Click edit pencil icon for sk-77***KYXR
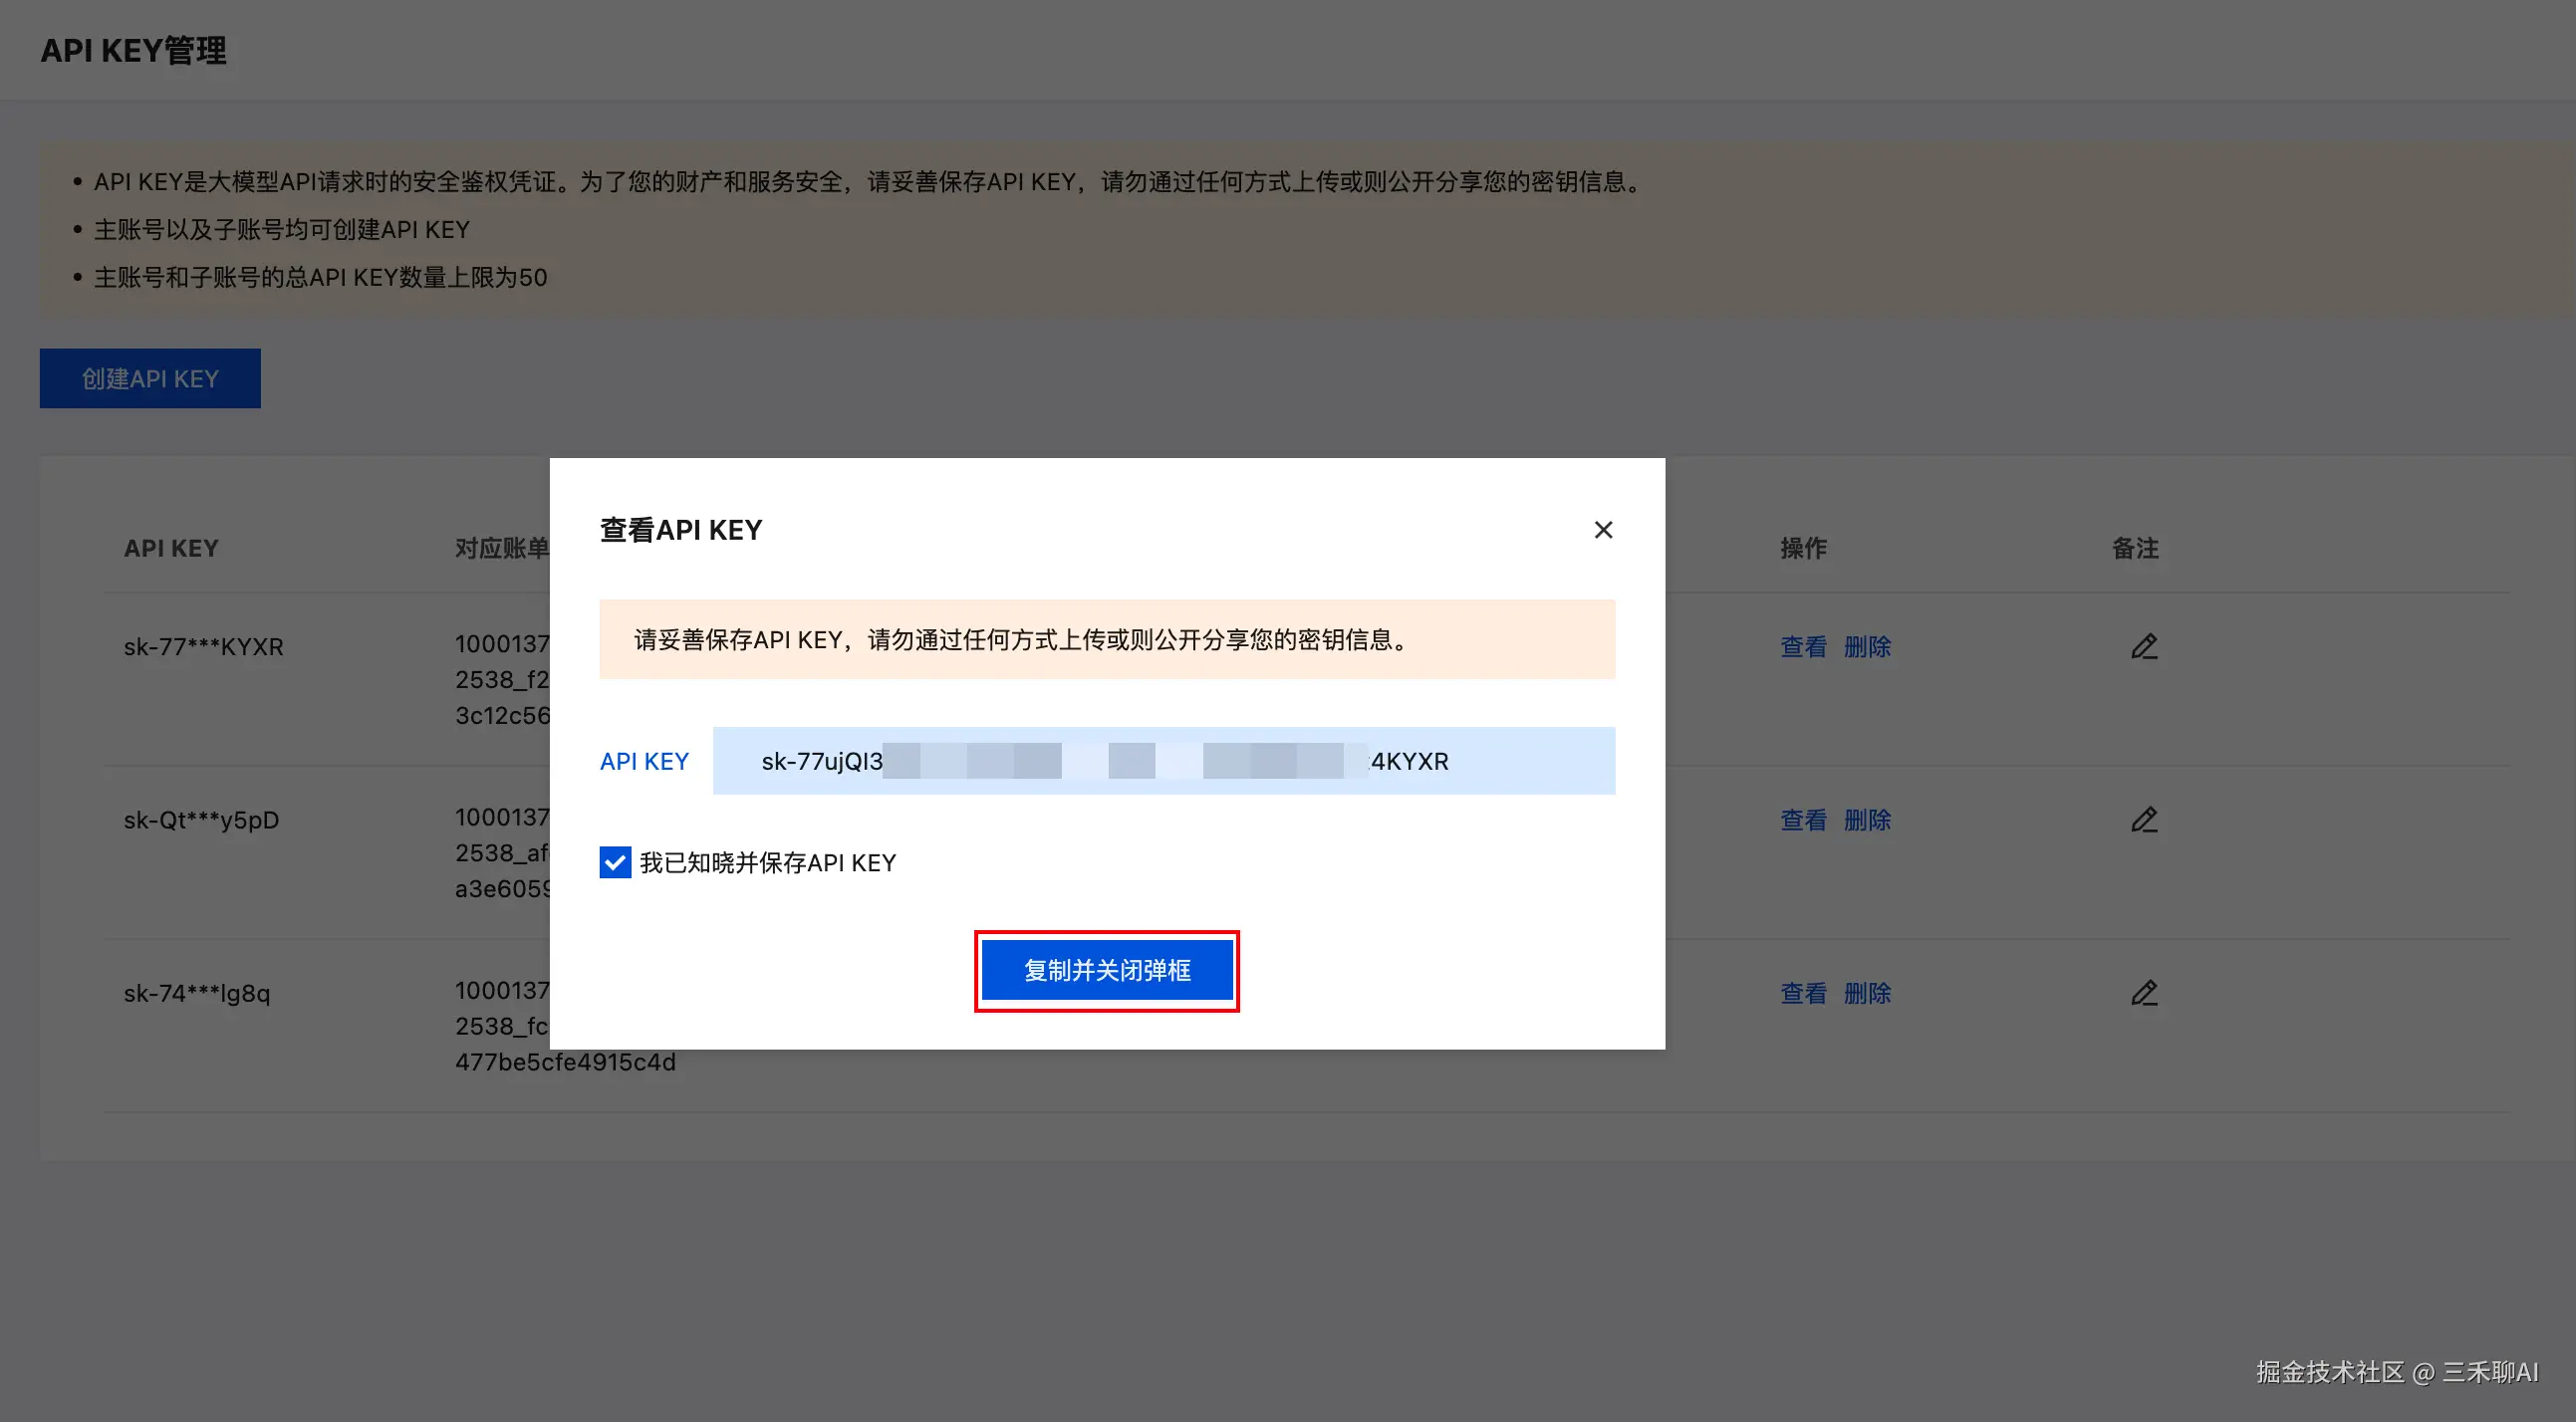Screen dimensions: 2576x1422 [x=2143, y=647]
